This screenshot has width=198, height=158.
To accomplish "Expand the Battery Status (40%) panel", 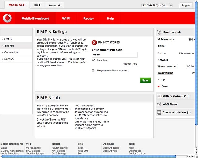I will (x=175, y=96).
